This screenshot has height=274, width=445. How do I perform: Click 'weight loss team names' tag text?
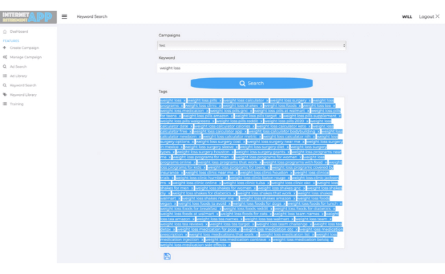click(296, 214)
